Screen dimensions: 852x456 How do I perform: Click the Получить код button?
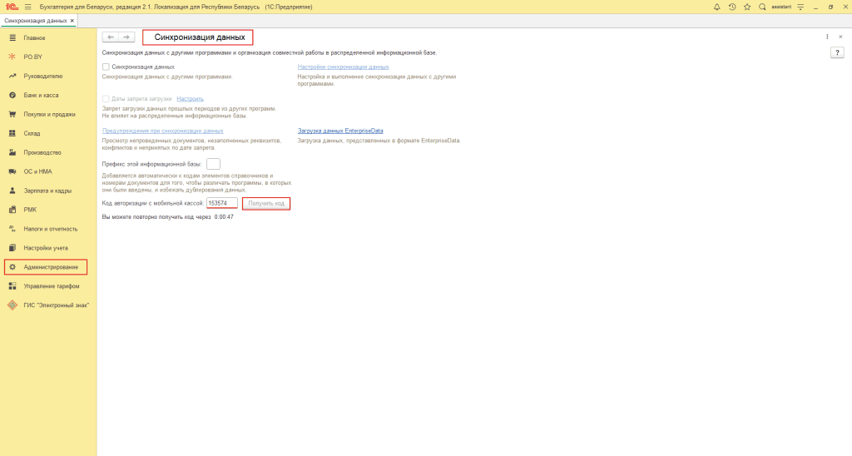266,203
